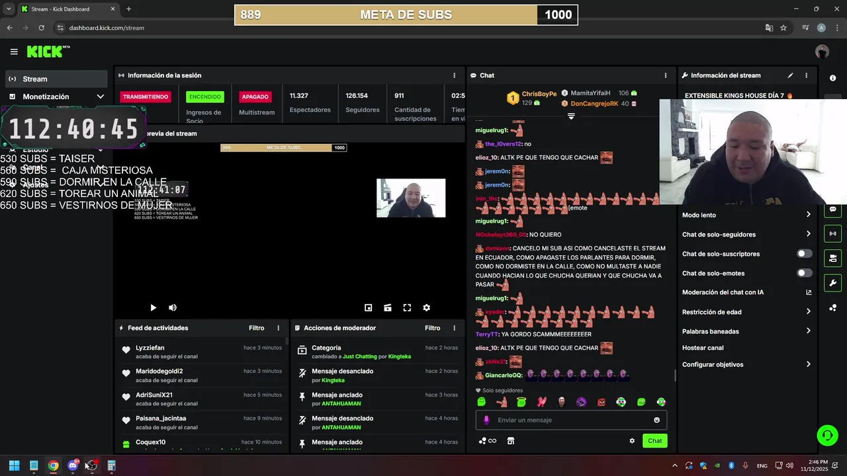The image size is (847, 476).
Task: Expand the Monetización sidebar section
Action: pos(56,97)
